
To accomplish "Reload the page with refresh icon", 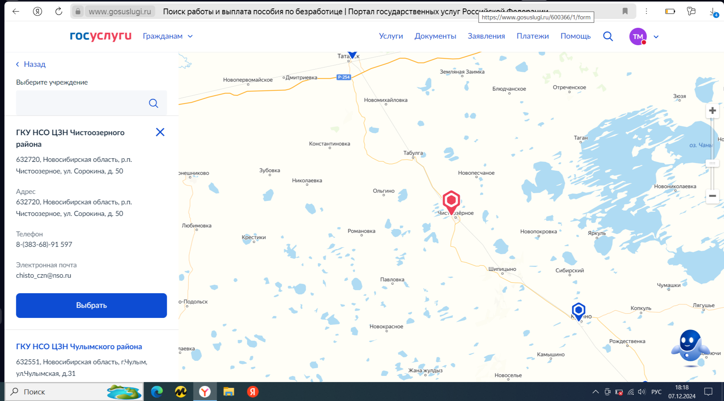I will pos(58,11).
